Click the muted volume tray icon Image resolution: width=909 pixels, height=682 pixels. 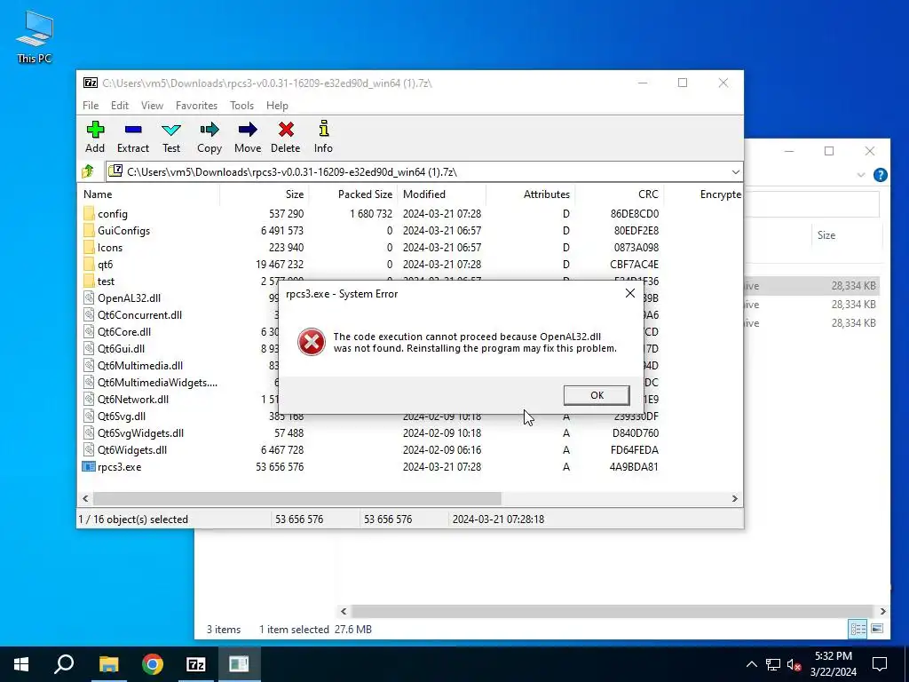tap(794, 664)
